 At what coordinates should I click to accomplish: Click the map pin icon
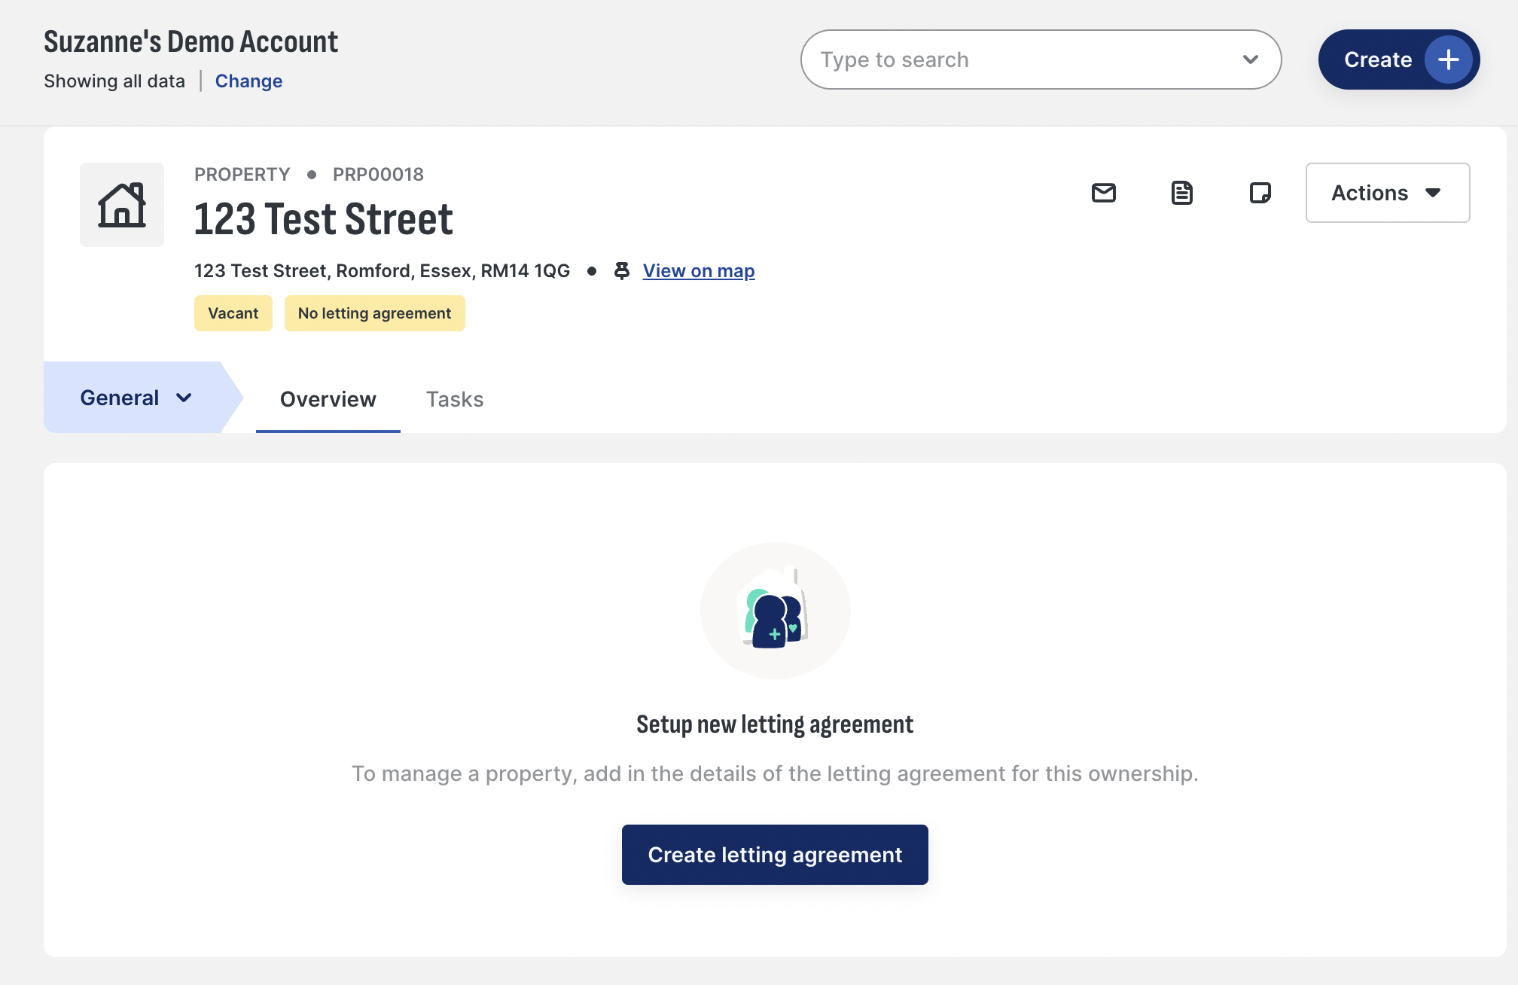tap(621, 270)
